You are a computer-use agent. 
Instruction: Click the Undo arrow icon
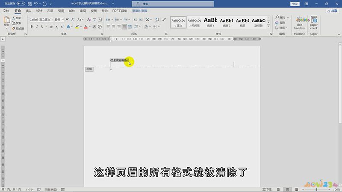[x=36, y=4]
